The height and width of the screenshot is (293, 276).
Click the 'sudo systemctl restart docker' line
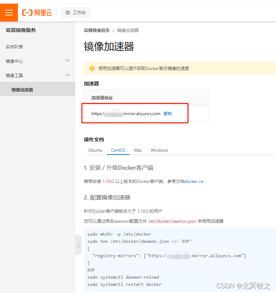pyautogui.click(x=124, y=284)
